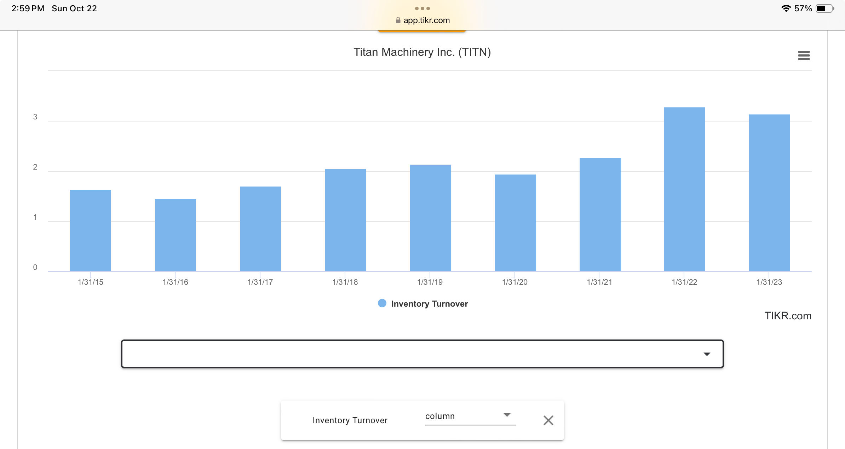The height and width of the screenshot is (449, 845).
Task: Remove Inventory Turnover series with X icon
Action: coord(548,420)
